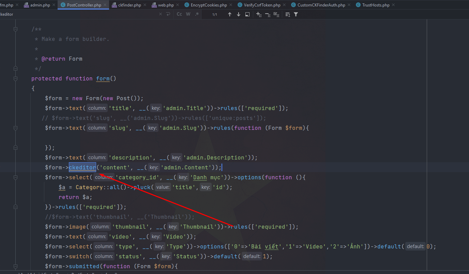
Task: Collapse the doc comment at '/**' line
Action: [15, 29]
